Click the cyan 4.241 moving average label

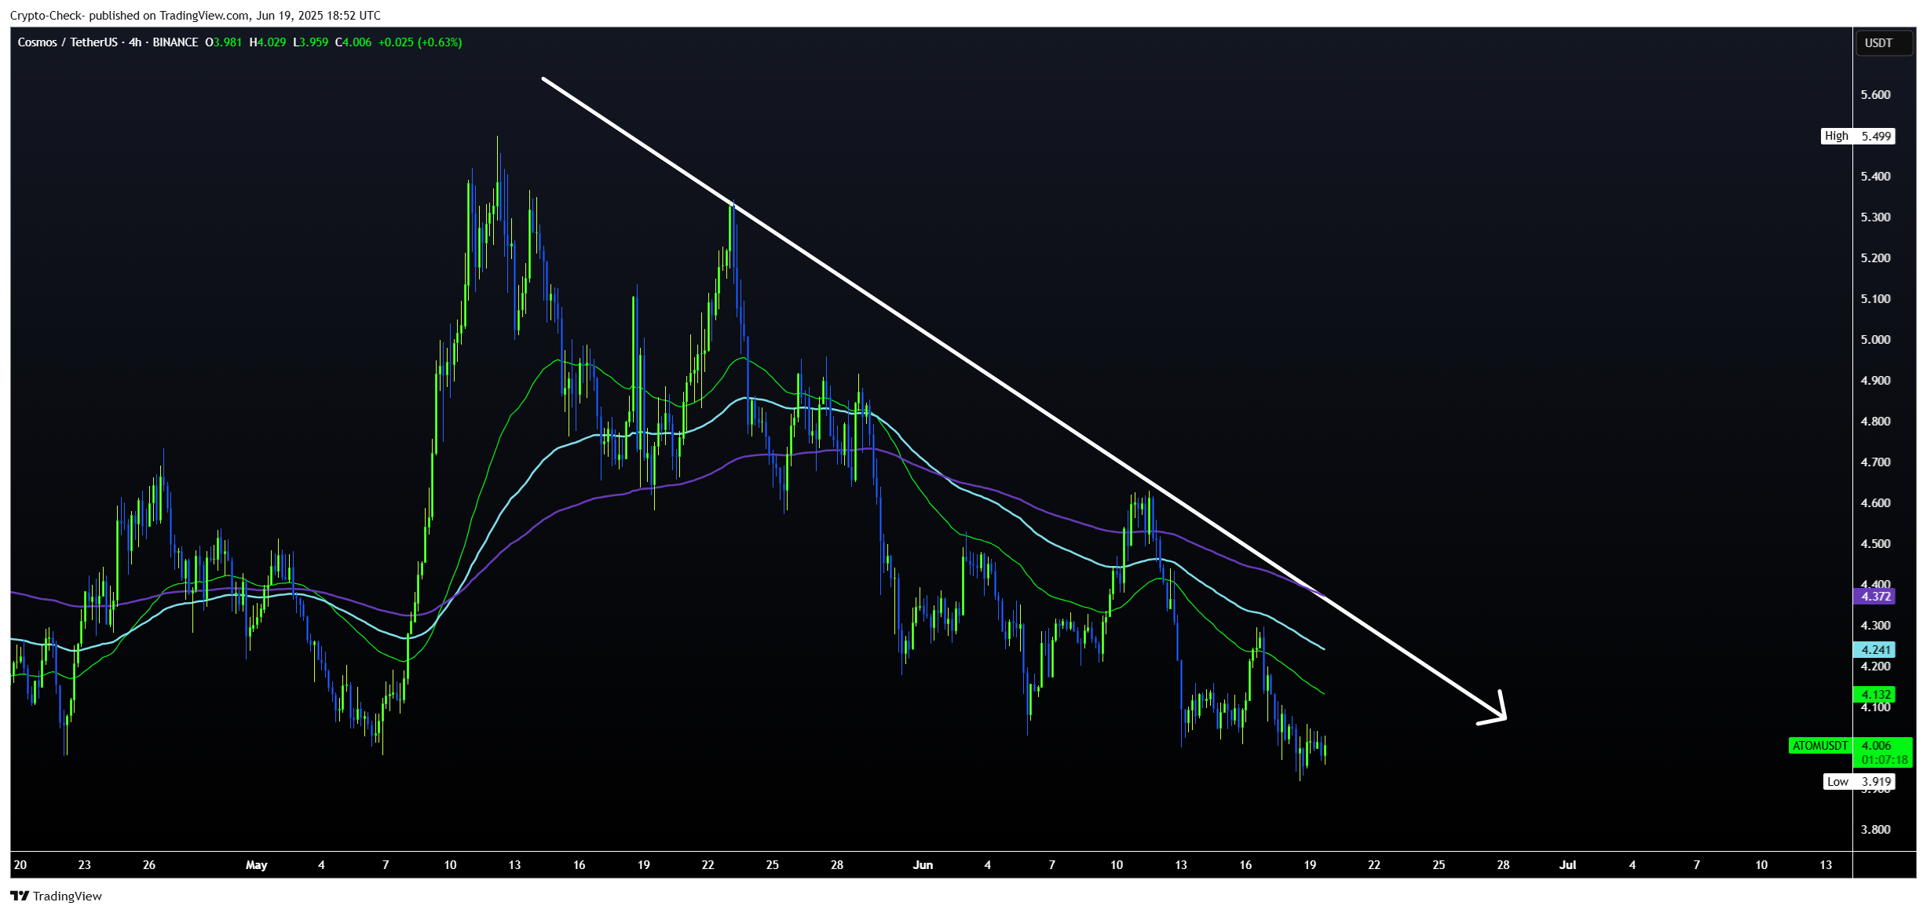[1874, 649]
